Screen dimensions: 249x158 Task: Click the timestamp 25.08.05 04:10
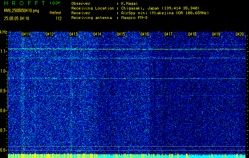tap(17, 19)
